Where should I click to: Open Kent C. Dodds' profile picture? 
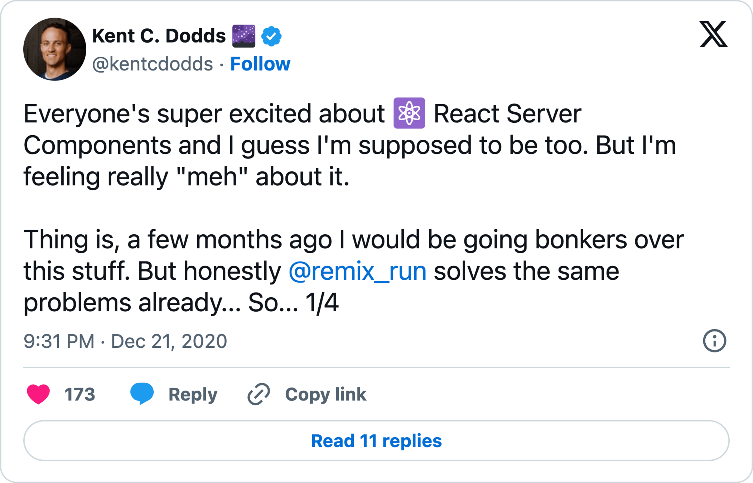pos(55,49)
